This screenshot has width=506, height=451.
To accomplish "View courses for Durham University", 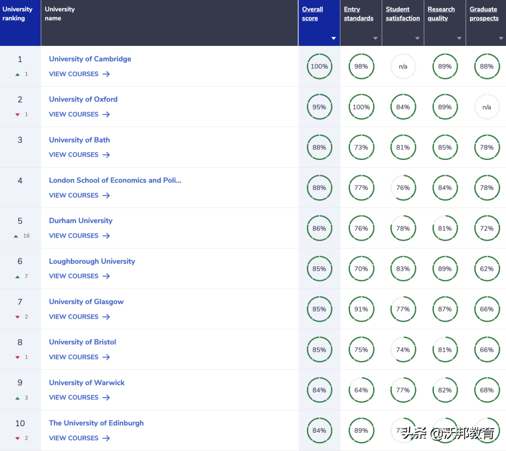I will click(x=79, y=236).
